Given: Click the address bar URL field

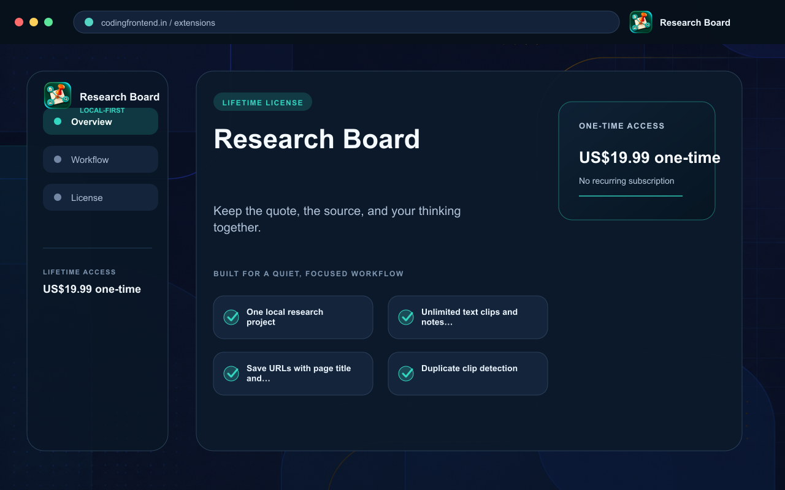Looking at the screenshot, I should pos(347,22).
